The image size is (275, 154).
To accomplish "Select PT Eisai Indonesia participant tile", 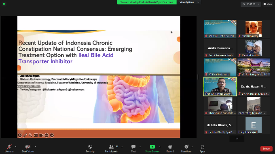I will (x=220, y=67).
